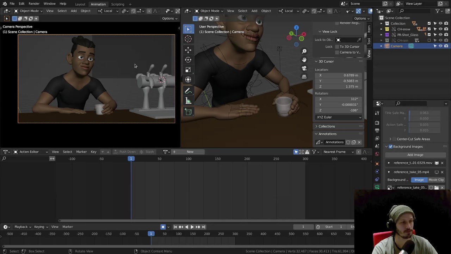
Task: Open the timeline Keying popover
Action: point(41,227)
